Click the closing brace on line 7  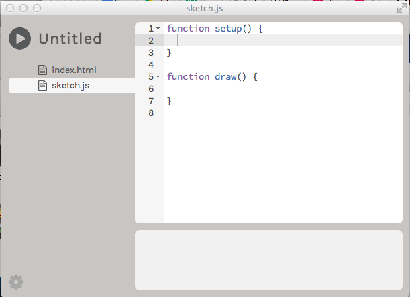tap(169, 101)
